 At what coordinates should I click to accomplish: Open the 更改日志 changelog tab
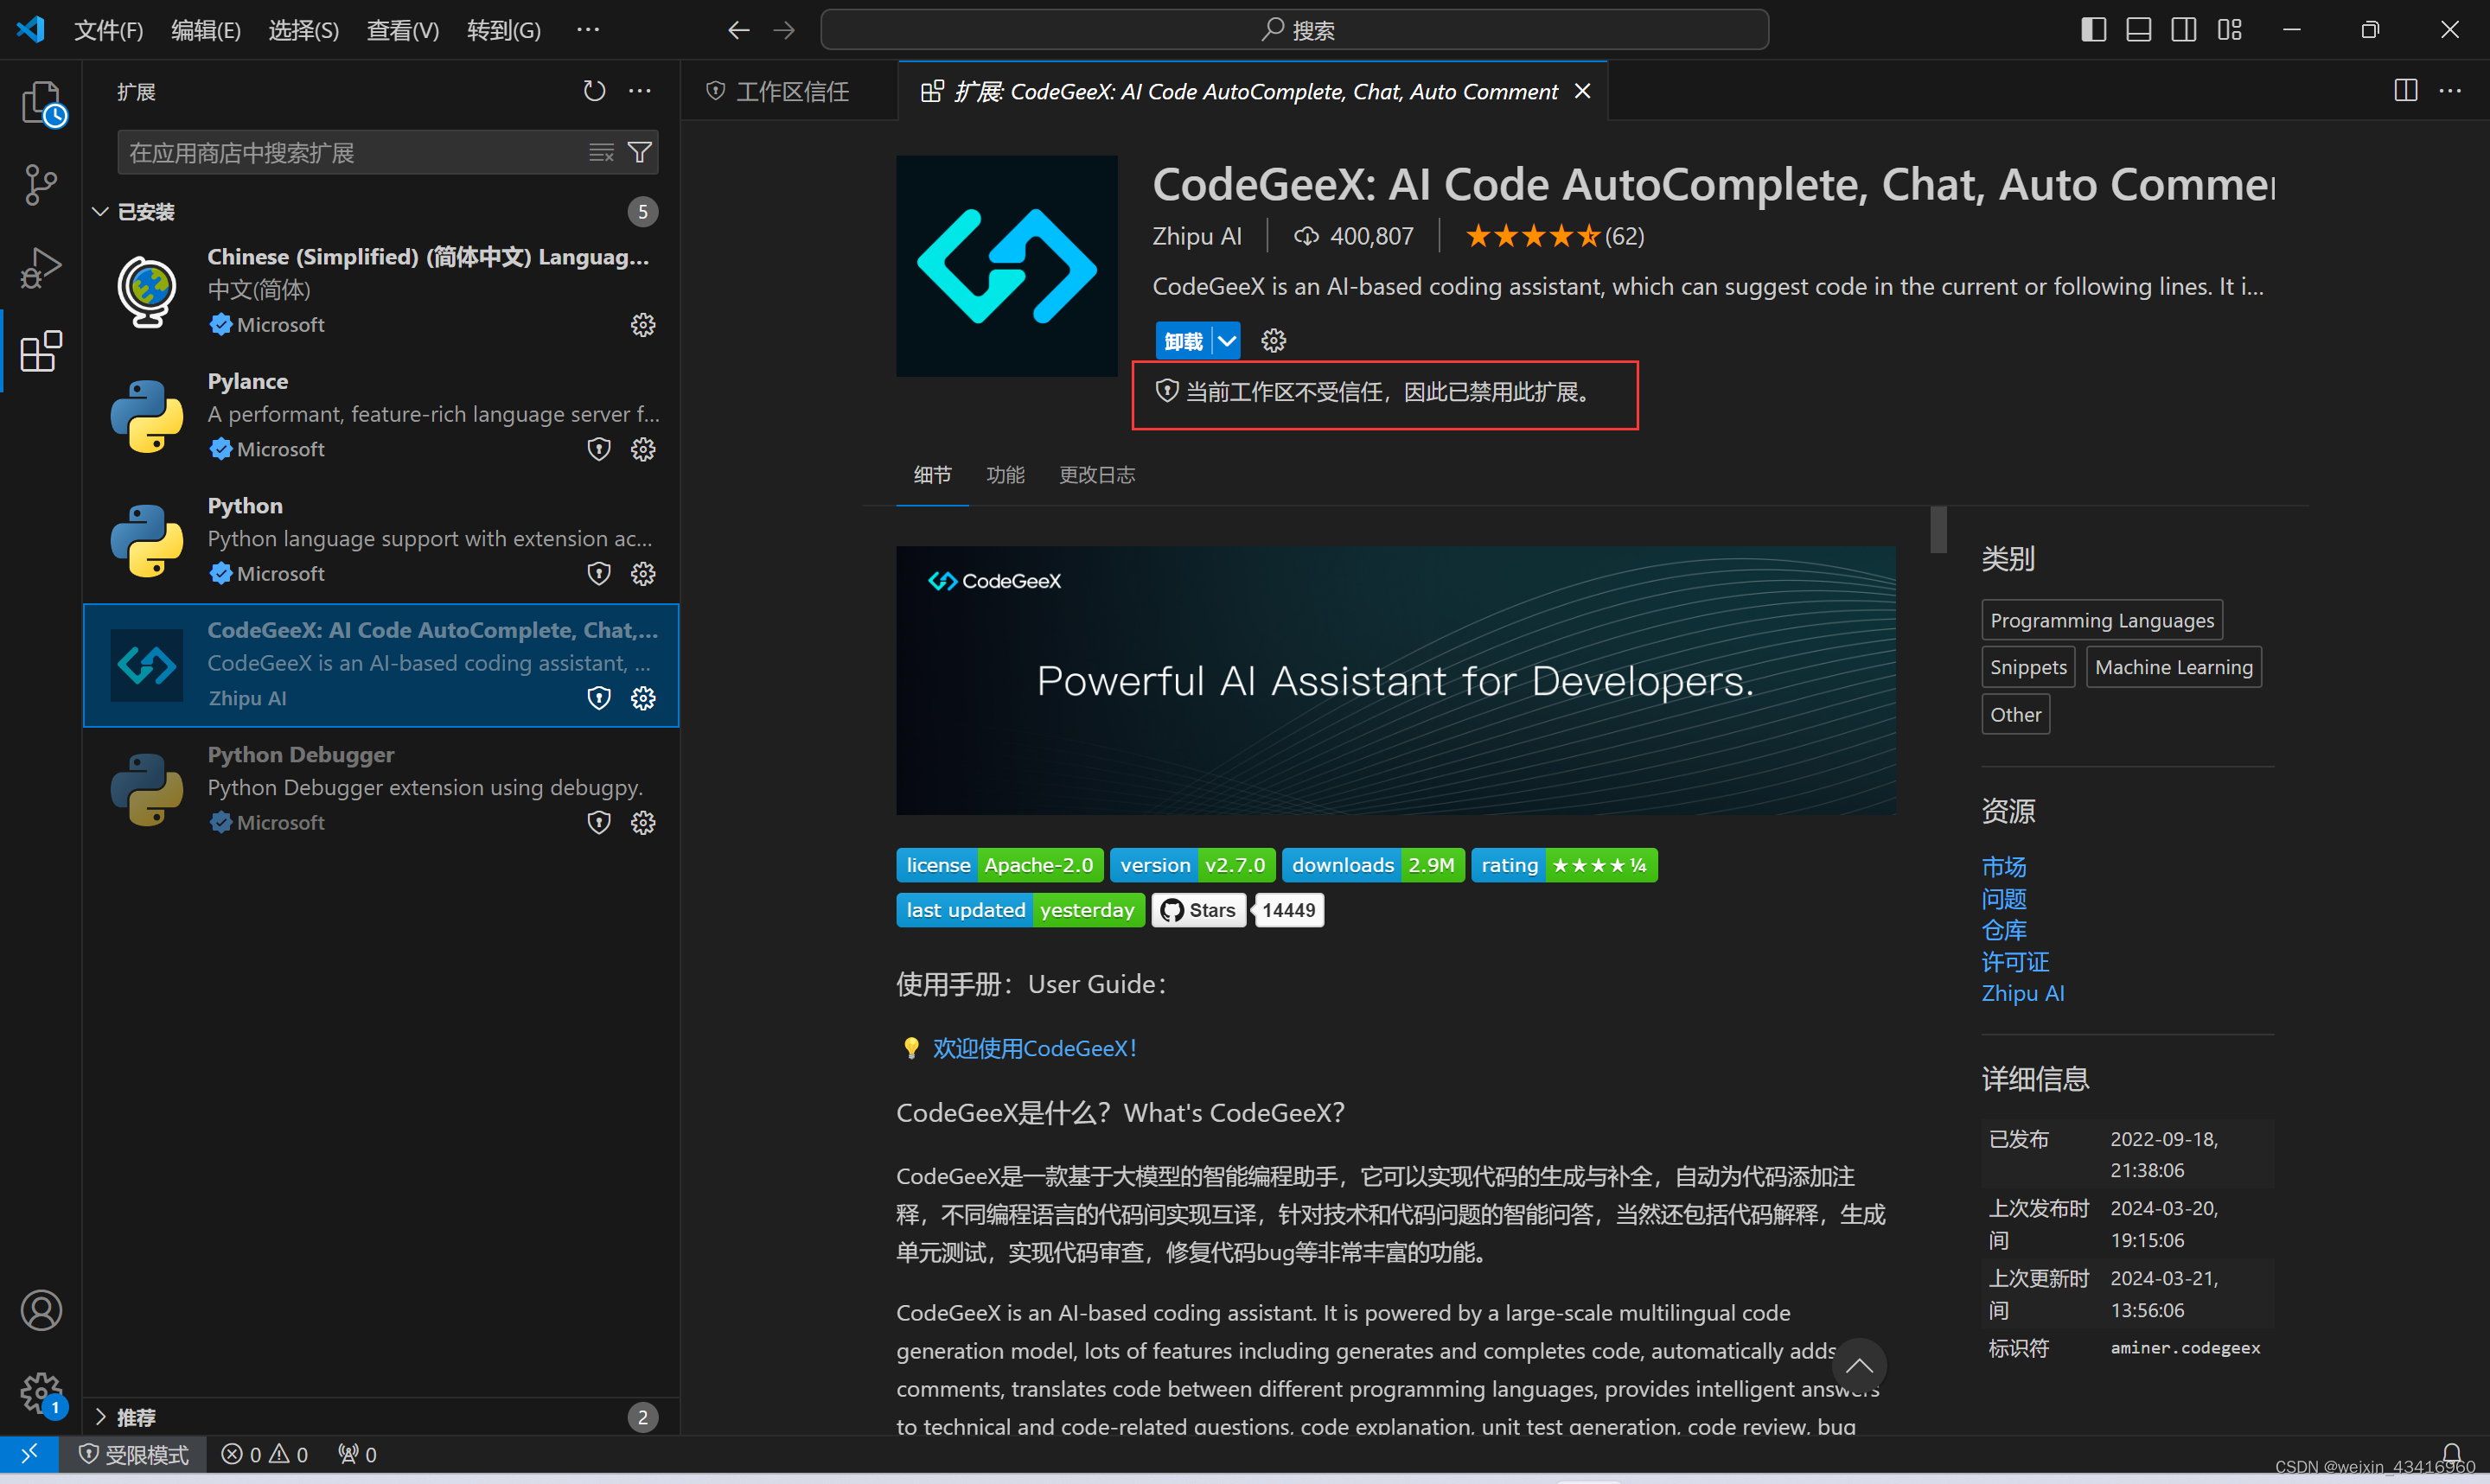pyautogui.click(x=1095, y=474)
